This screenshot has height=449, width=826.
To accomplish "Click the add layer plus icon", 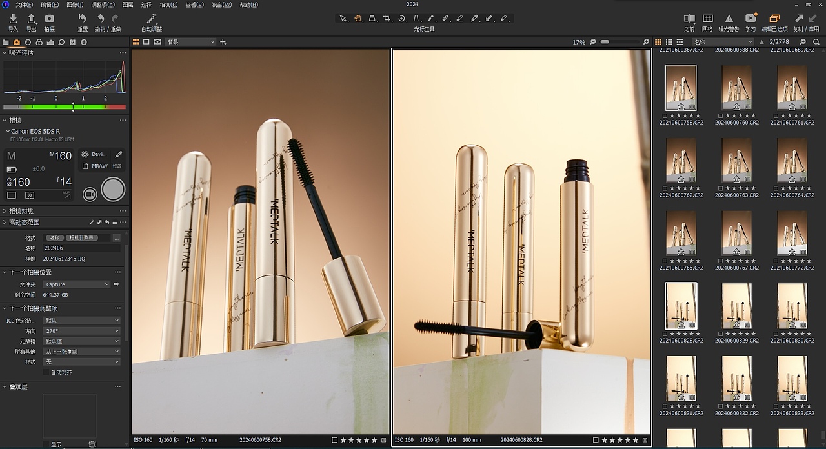I will [x=223, y=42].
